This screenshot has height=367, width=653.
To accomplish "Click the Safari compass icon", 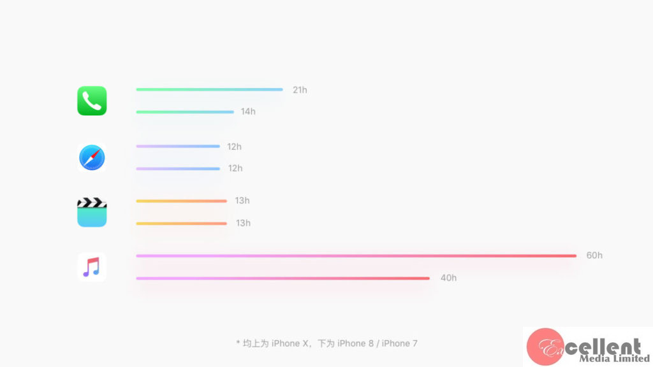I will [92, 157].
